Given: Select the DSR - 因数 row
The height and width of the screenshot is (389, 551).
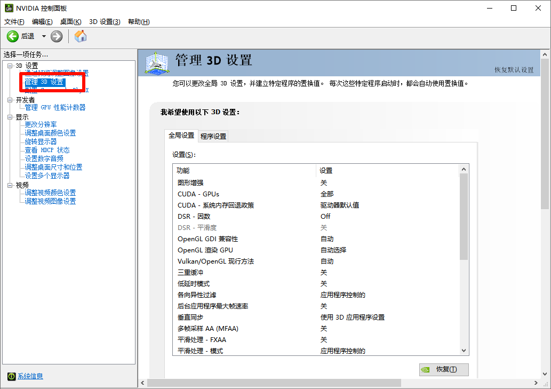Looking at the screenshot, I should point(316,217).
